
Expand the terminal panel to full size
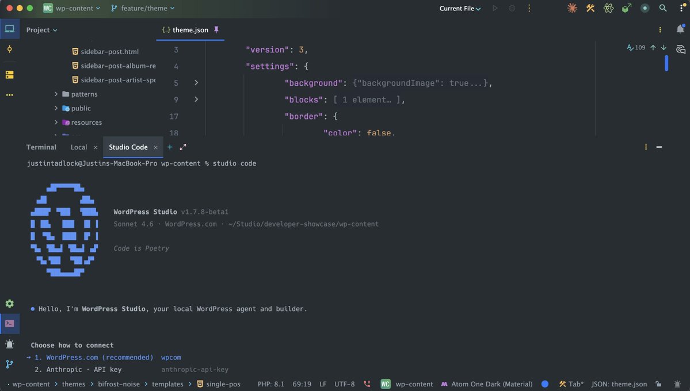183,147
